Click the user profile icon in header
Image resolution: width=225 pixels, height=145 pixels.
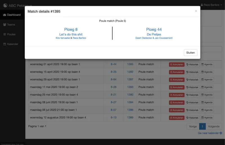click(202, 5)
